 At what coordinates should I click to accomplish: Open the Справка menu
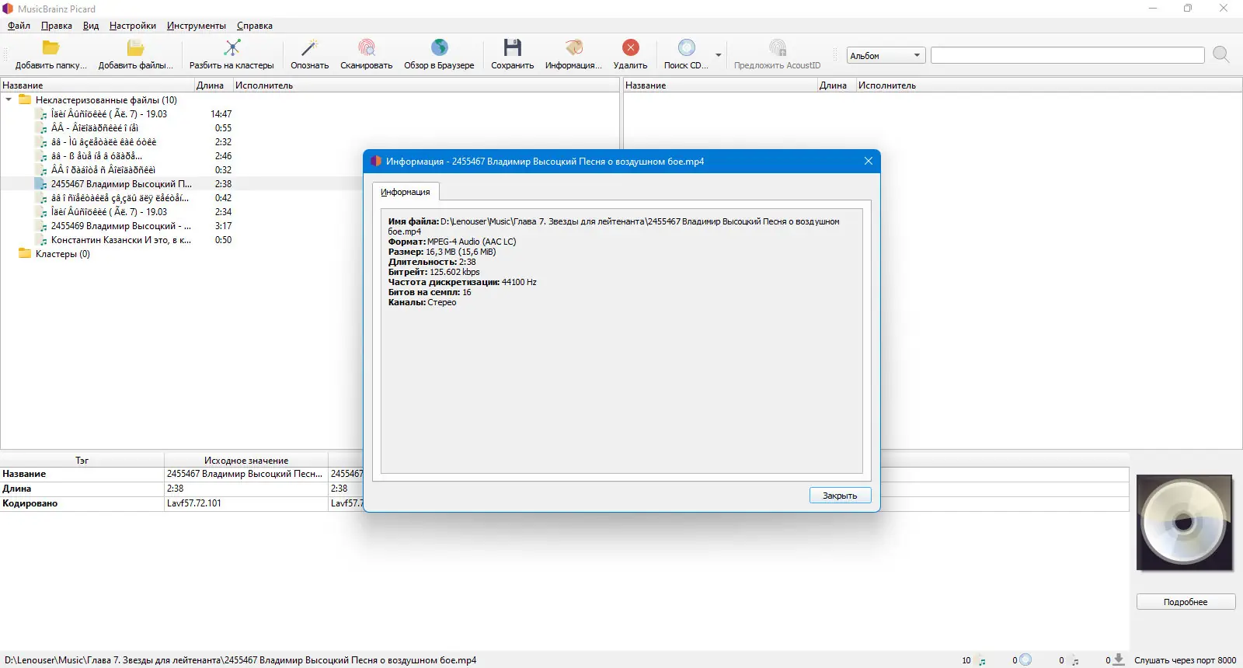pyautogui.click(x=255, y=26)
